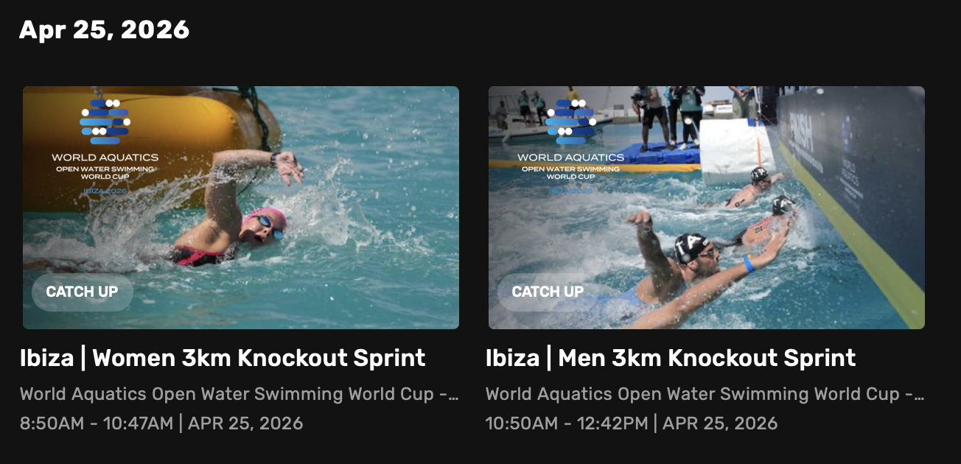Open the Ibiza | Men 3km Knockout Sprint title
The width and height of the screenshot is (961, 464).
click(x=671, y=359)
